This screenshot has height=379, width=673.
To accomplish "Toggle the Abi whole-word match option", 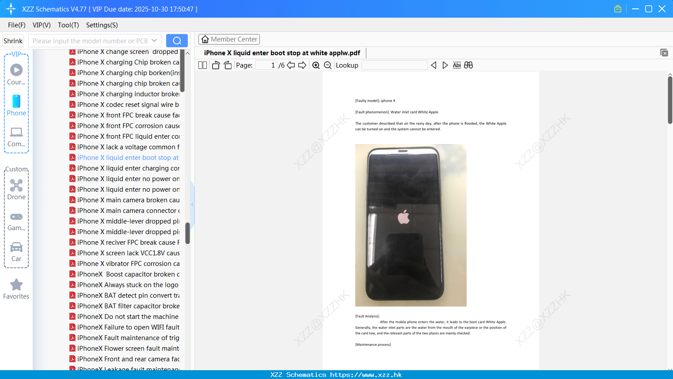I will pos(456,65).
